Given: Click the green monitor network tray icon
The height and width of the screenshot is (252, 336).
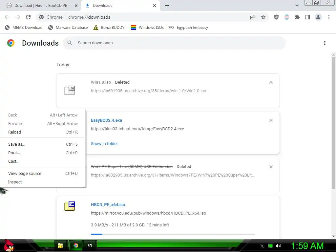Looking at the screenshot, I should click(271, 246).
